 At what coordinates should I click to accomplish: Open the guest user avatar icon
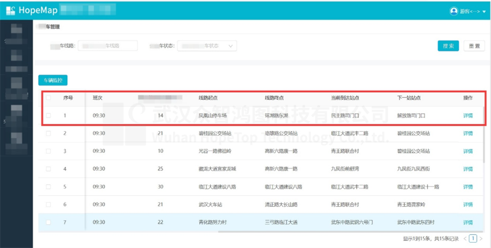(454, 11)
